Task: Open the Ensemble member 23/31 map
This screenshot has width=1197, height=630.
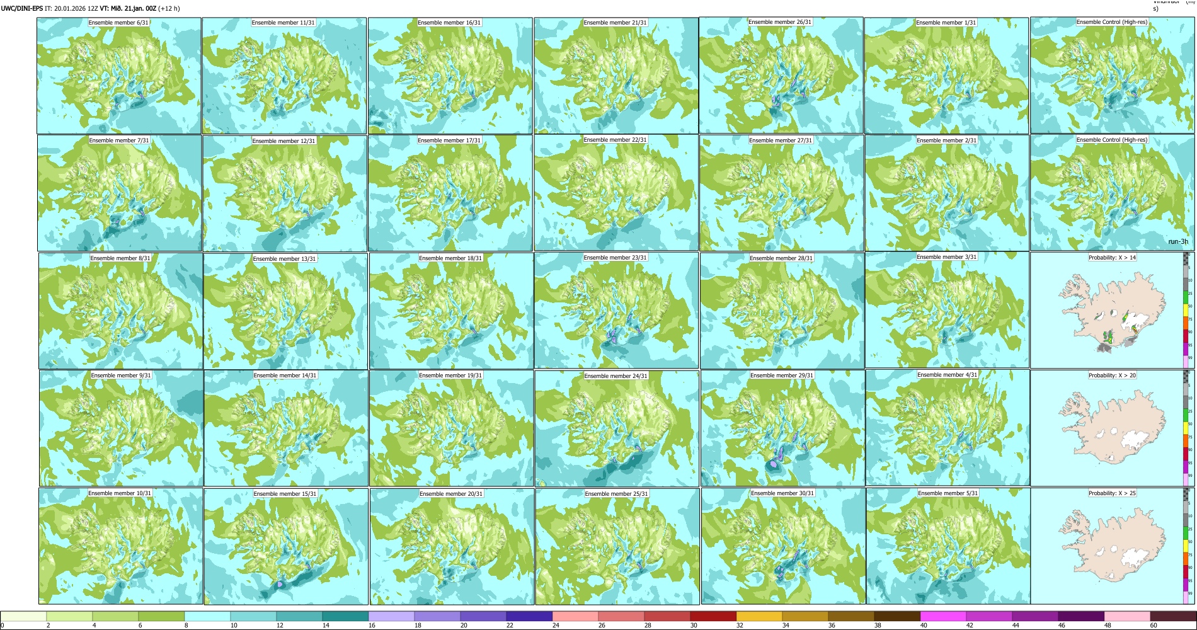Action: (616, 311)
